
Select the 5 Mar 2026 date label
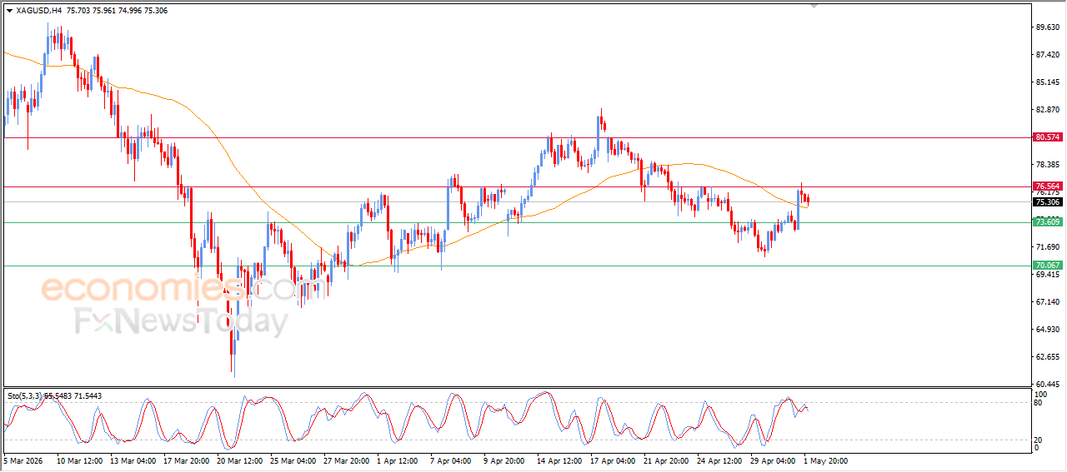coord(23,460)
